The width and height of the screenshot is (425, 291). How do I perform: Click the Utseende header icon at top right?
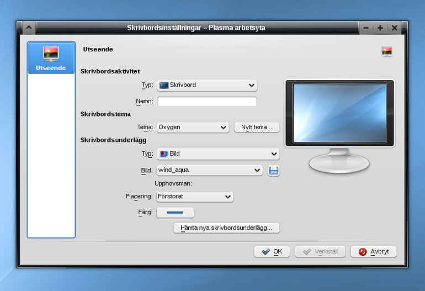(387, 51)
